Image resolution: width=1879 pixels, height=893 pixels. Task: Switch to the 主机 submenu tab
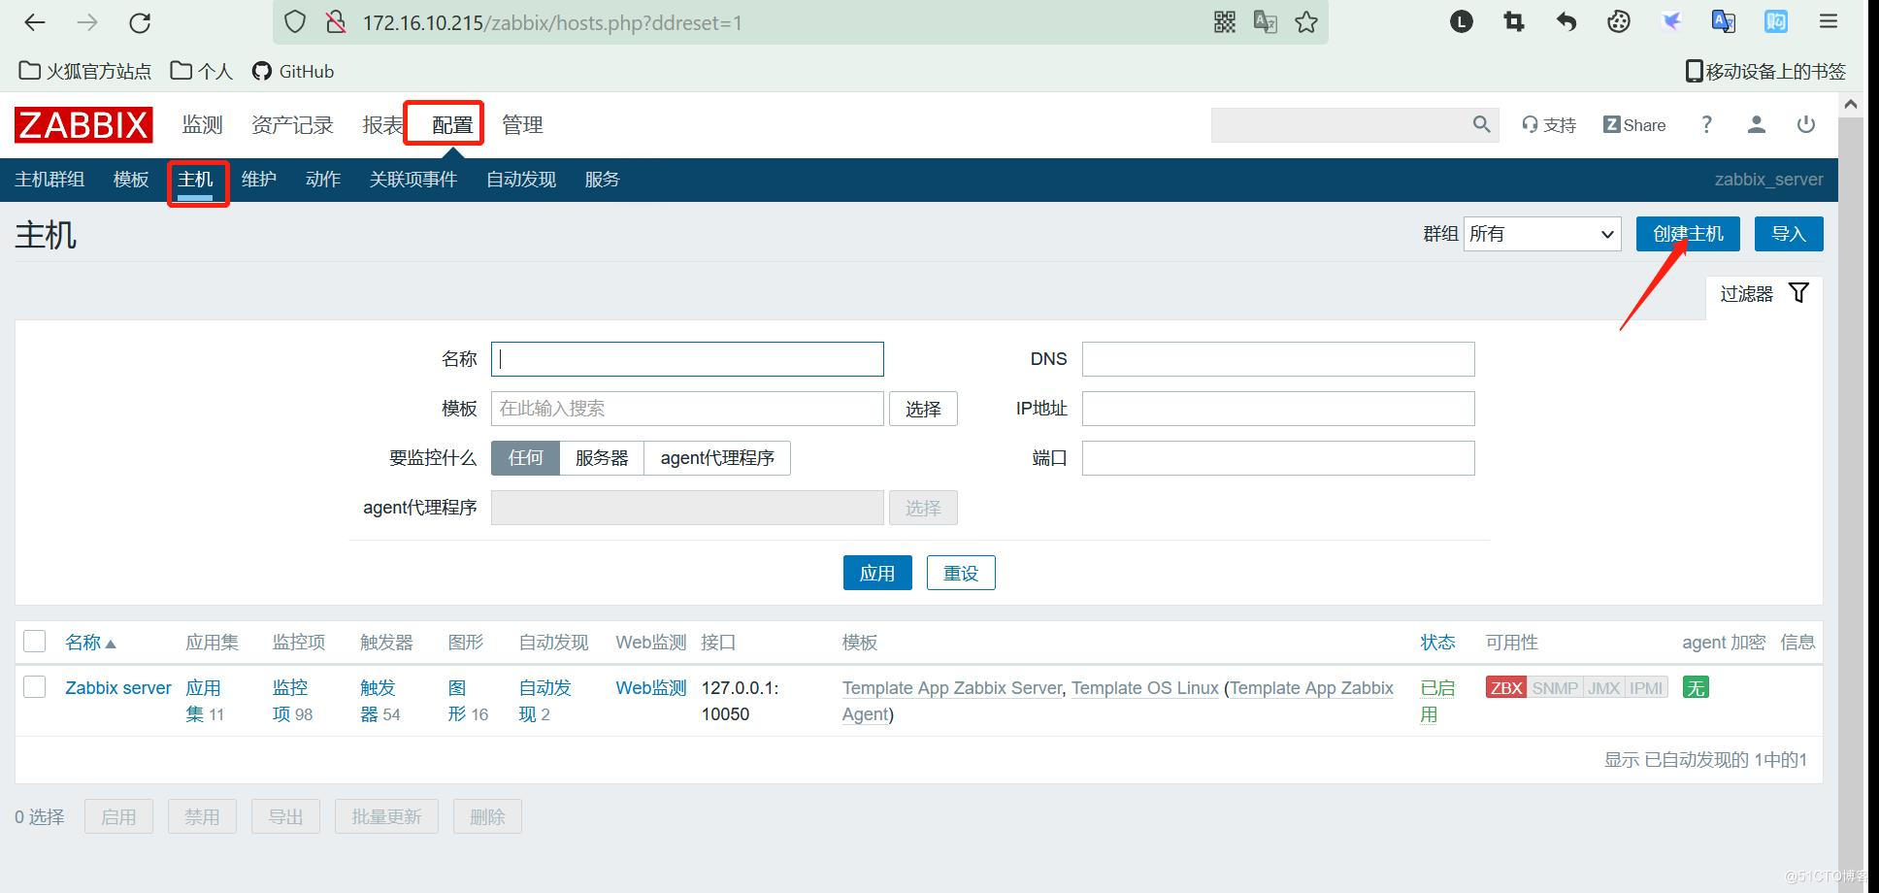pyautogui.click(x=195, y=180)
